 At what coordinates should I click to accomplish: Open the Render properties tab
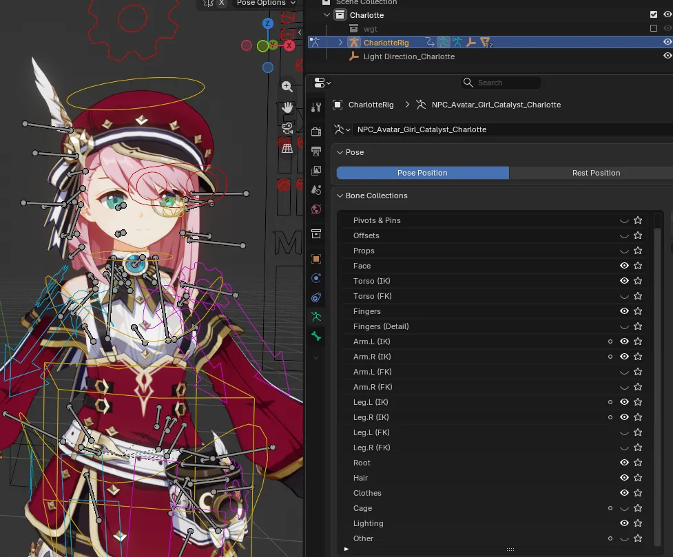pos(316,132)
